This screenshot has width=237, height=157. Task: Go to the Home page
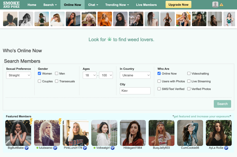click(32, 5)
